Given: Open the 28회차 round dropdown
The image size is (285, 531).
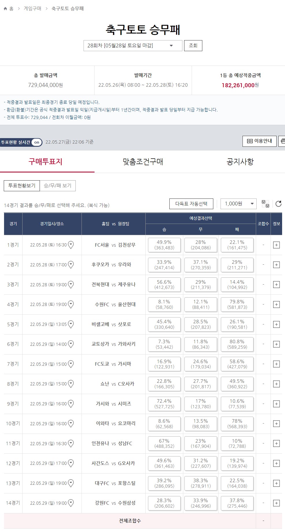Looking at the screenshot, I should tap(133, 46).
